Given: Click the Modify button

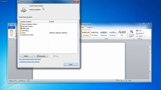Looking at the screenshot, I should tap(26, 56).
